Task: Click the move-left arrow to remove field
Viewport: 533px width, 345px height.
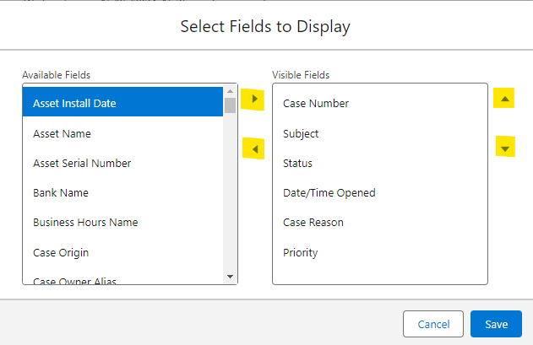Action: point(253,149)
